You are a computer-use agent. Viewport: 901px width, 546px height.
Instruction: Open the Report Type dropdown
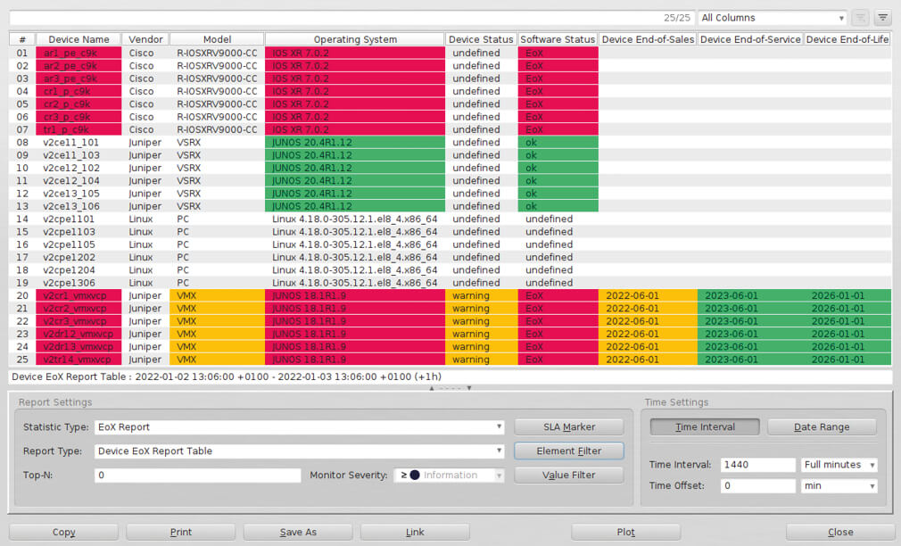coord(300,451)
